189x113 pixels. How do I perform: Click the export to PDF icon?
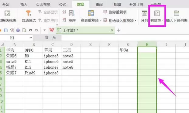tap(12, 30)
